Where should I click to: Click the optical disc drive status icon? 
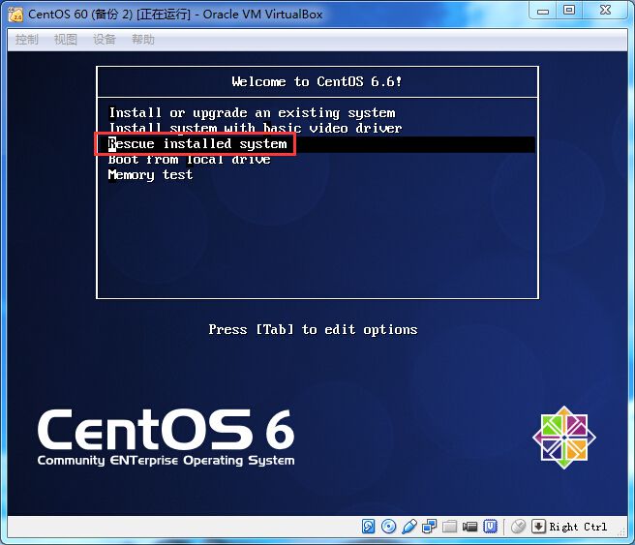389,527
